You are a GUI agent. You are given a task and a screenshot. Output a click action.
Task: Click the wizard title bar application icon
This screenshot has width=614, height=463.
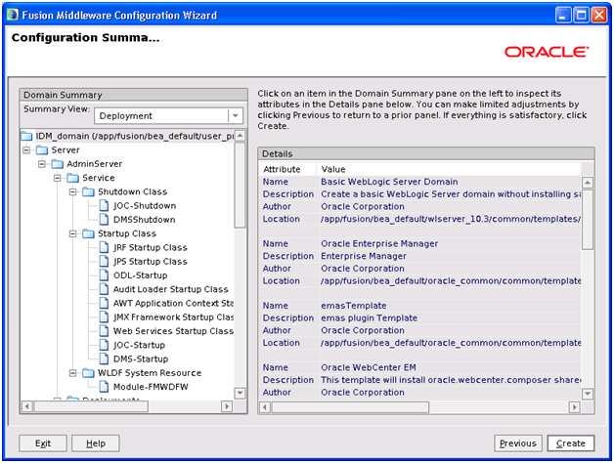tap(13, 15)
